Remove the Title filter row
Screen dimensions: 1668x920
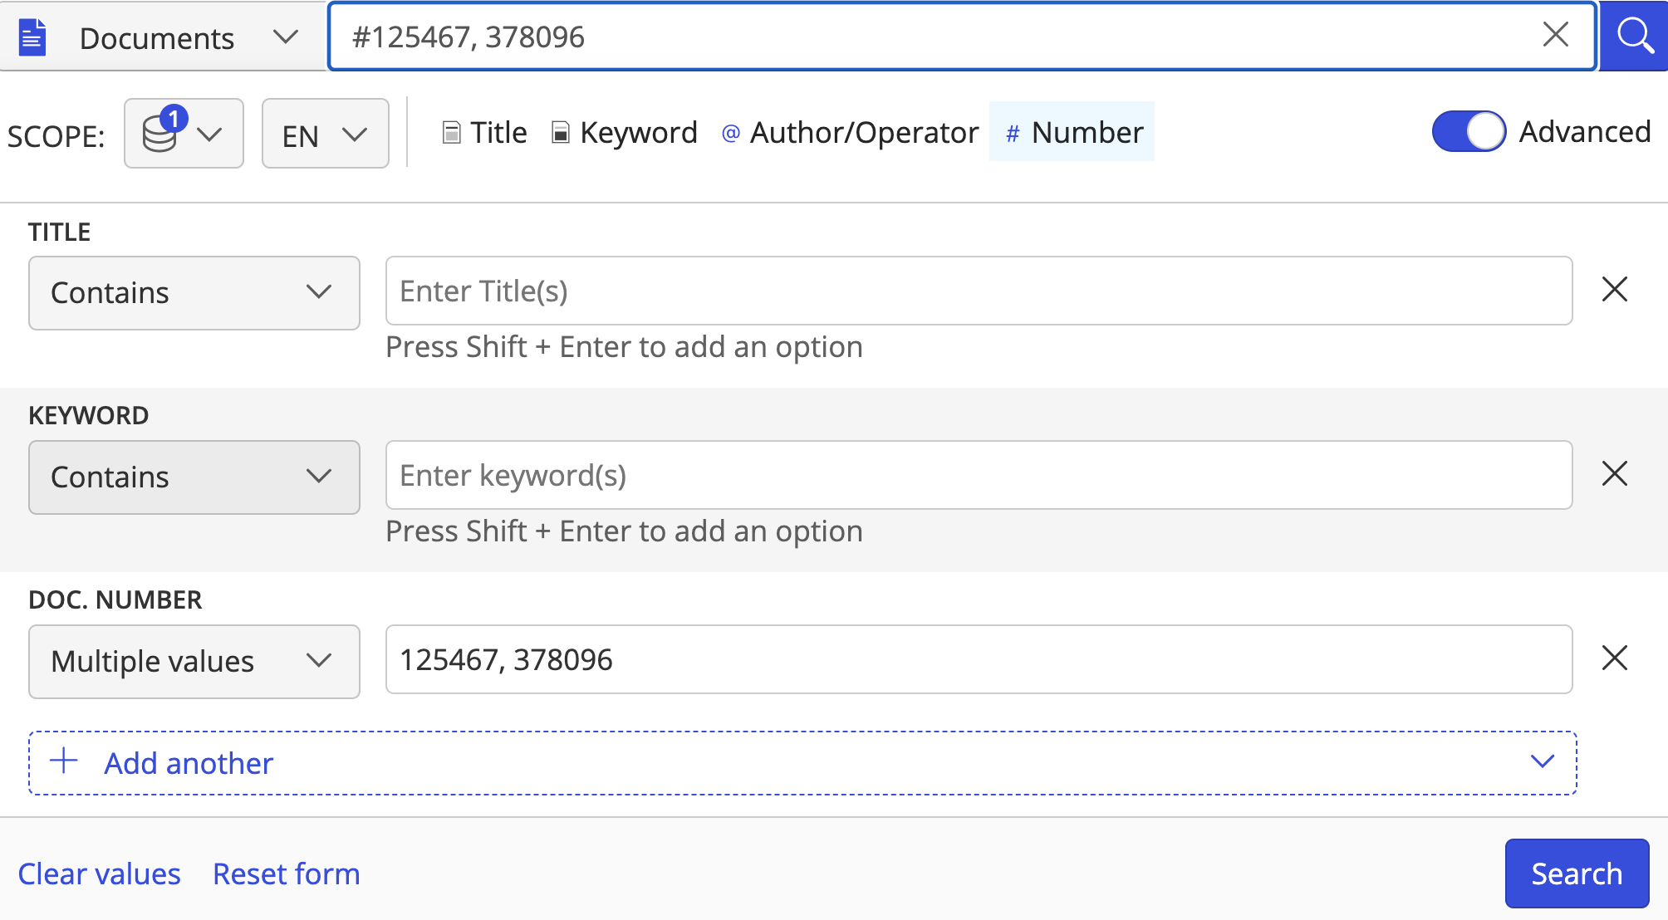[1614, 290]
